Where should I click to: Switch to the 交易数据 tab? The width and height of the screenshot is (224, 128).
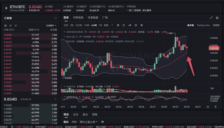[x=93, y=17]
